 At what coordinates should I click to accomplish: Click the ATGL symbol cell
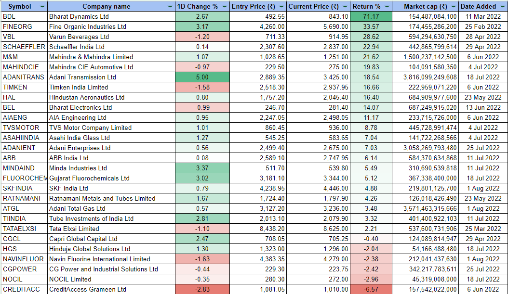(x=24, y=209)
